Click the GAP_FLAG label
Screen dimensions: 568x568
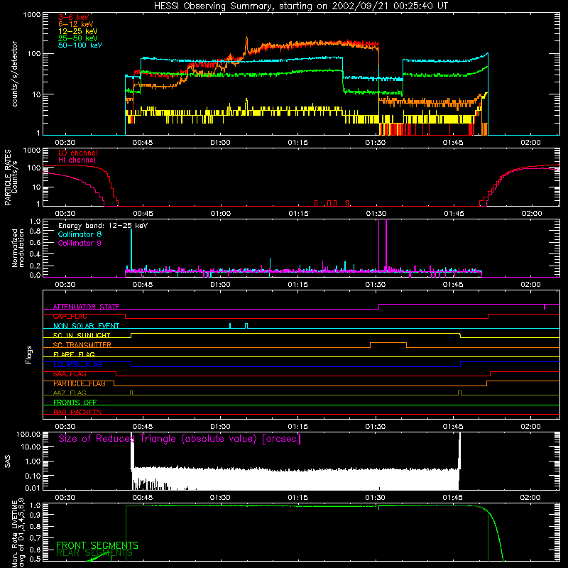70,317
